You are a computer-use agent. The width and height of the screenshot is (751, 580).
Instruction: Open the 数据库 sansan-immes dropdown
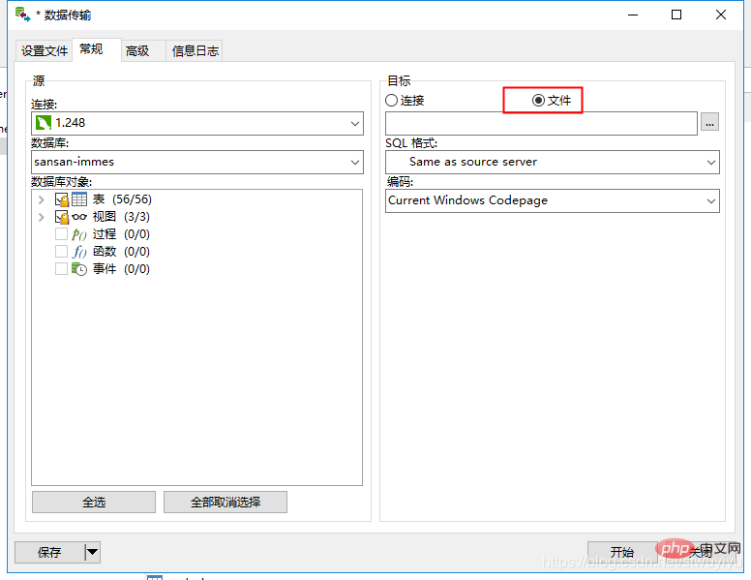coord(355,162)
